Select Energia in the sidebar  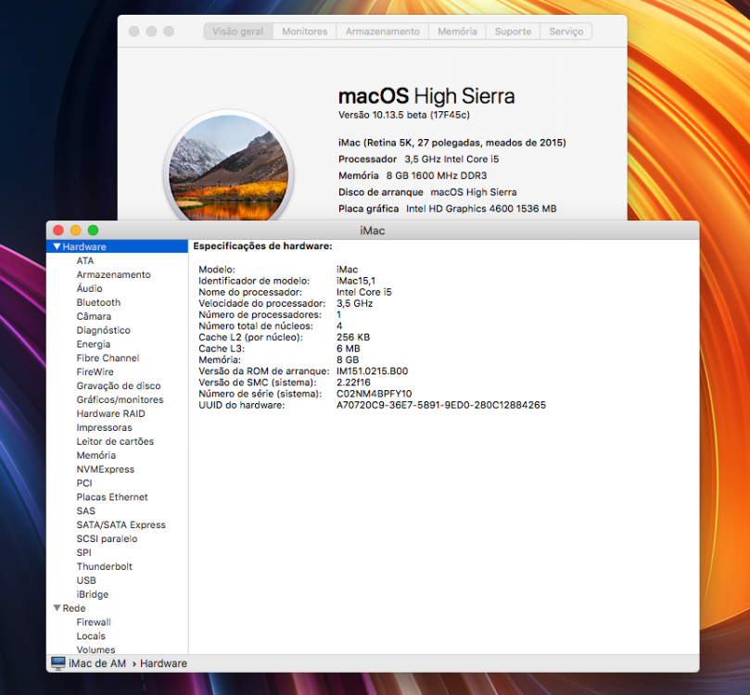pos(94,344)
